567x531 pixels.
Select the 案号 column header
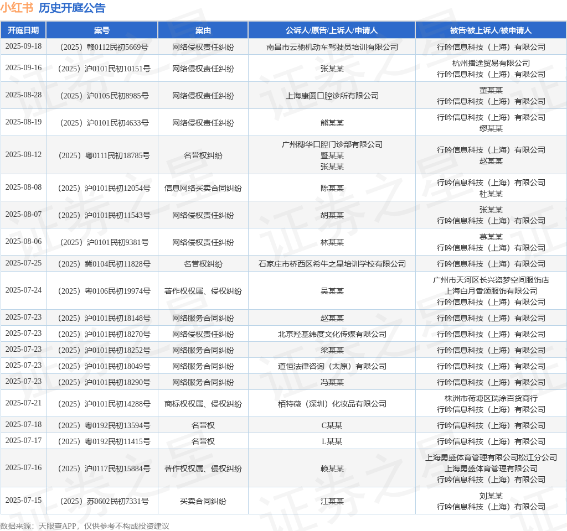coord(102,30)
